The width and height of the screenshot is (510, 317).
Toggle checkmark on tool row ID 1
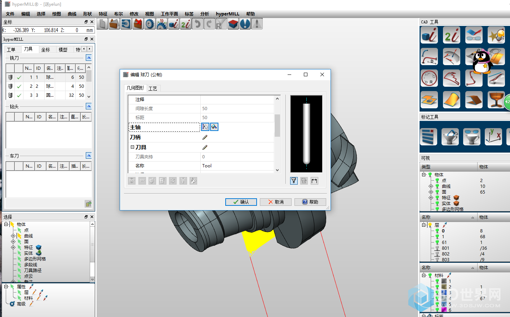click(19, 77)
